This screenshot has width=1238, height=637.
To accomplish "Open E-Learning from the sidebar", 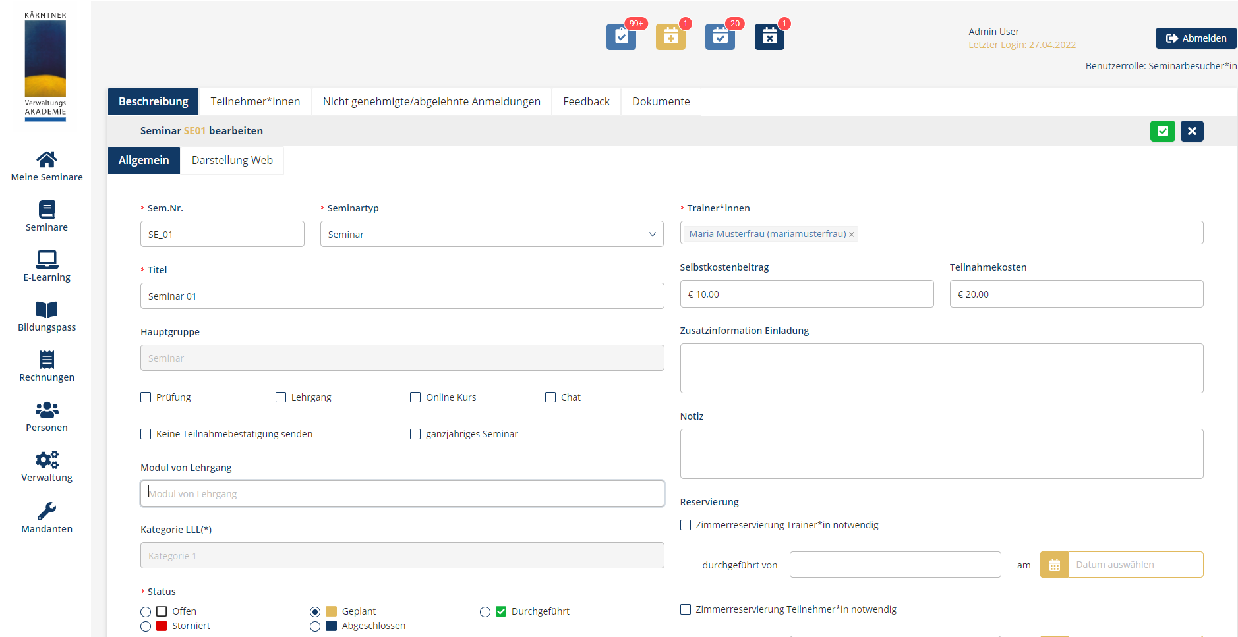I will [47, 266].
